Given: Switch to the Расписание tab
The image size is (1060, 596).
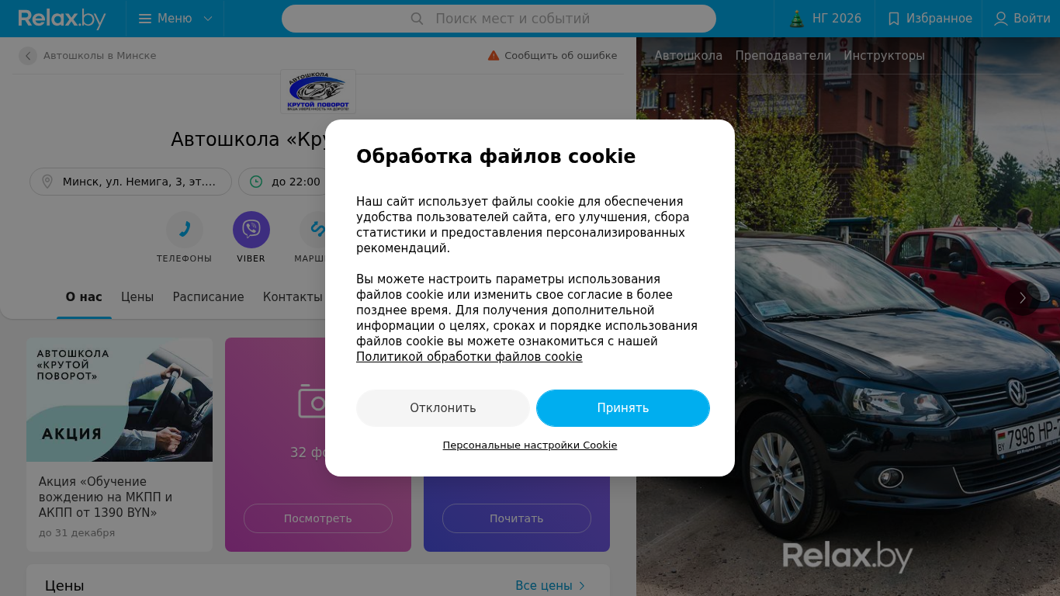Looking at the screenshot, I should coord(208,297).
